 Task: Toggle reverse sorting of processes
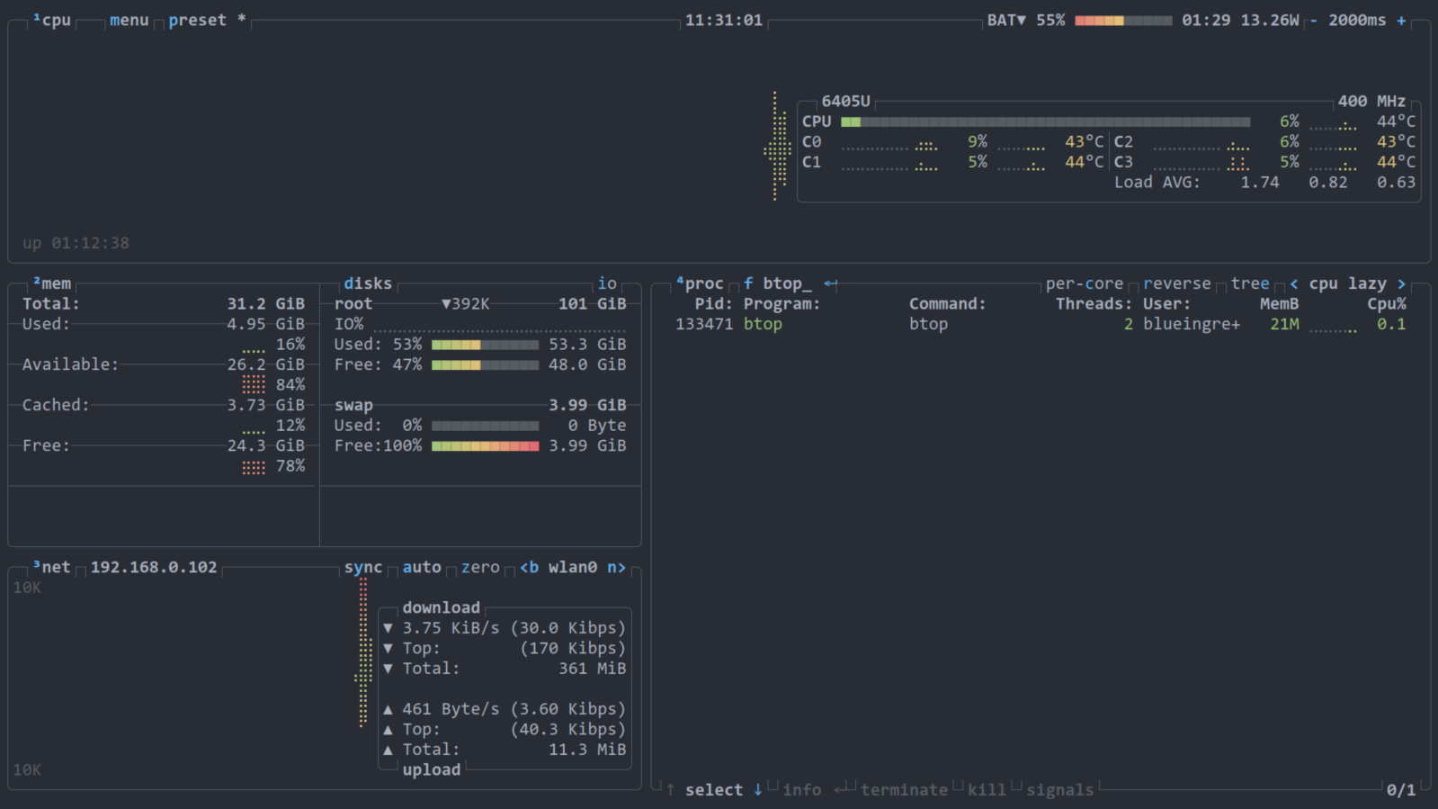(1176, 283)
